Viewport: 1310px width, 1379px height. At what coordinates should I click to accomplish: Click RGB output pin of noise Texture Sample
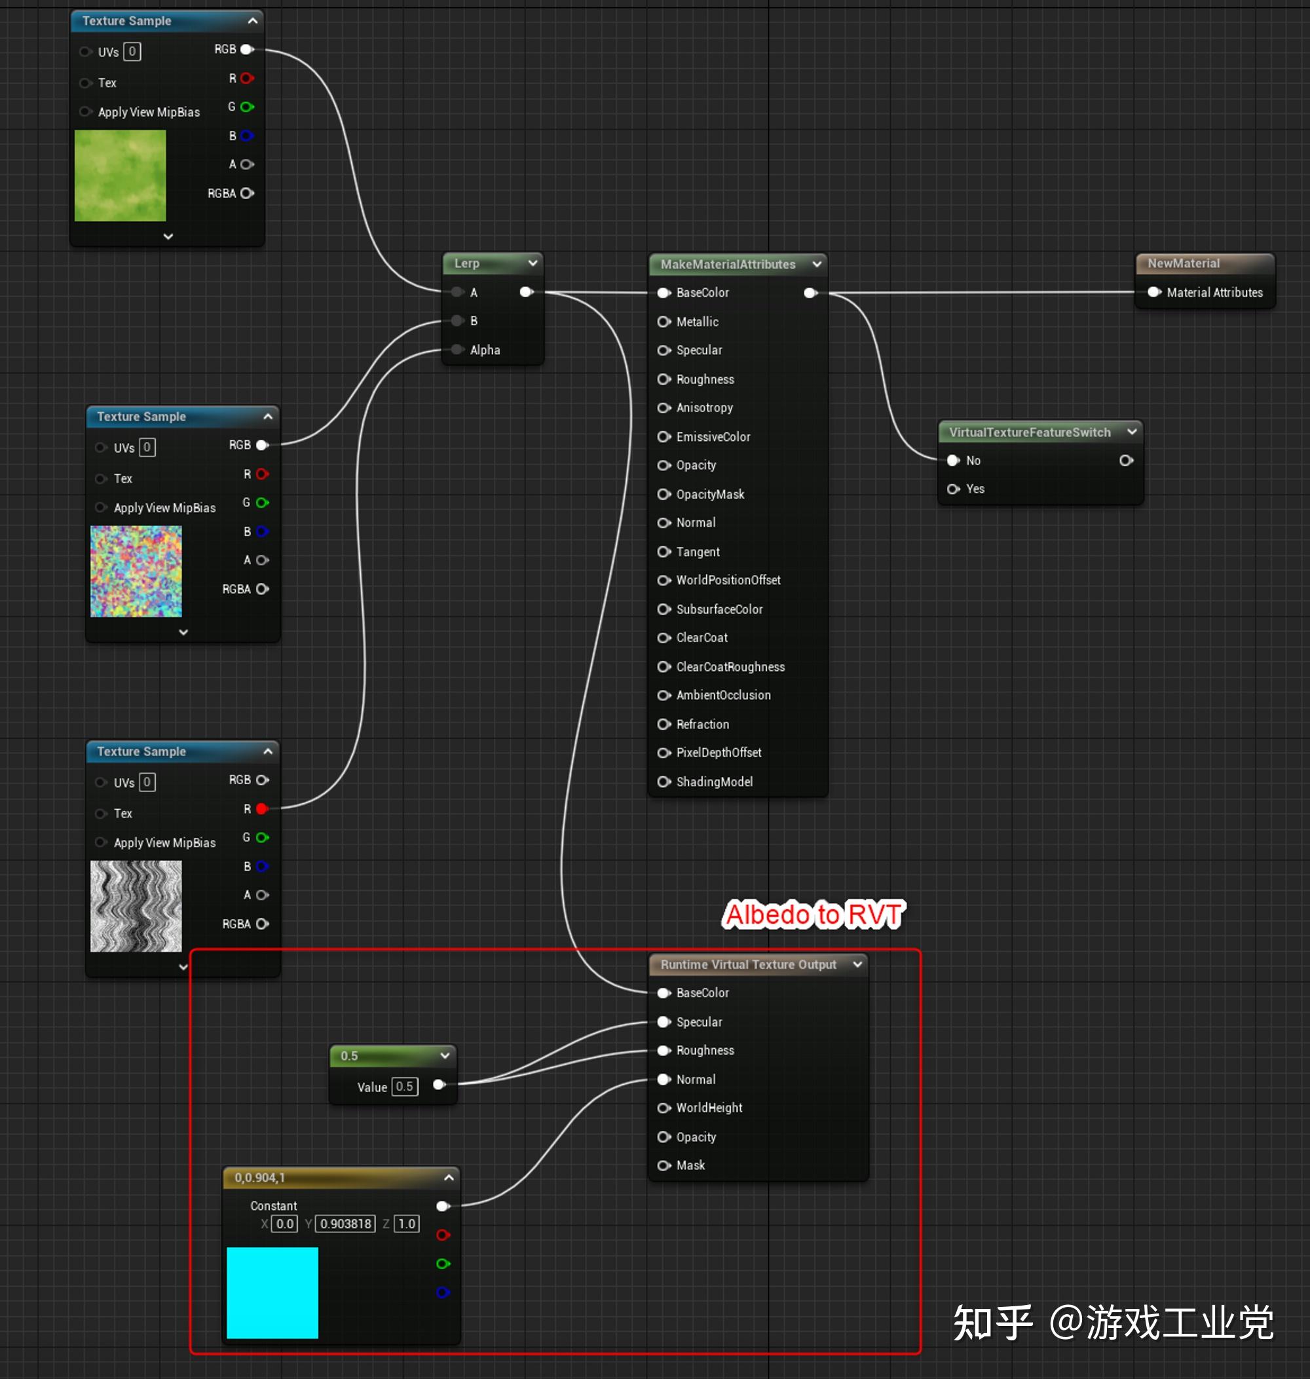tap(263, 445)
